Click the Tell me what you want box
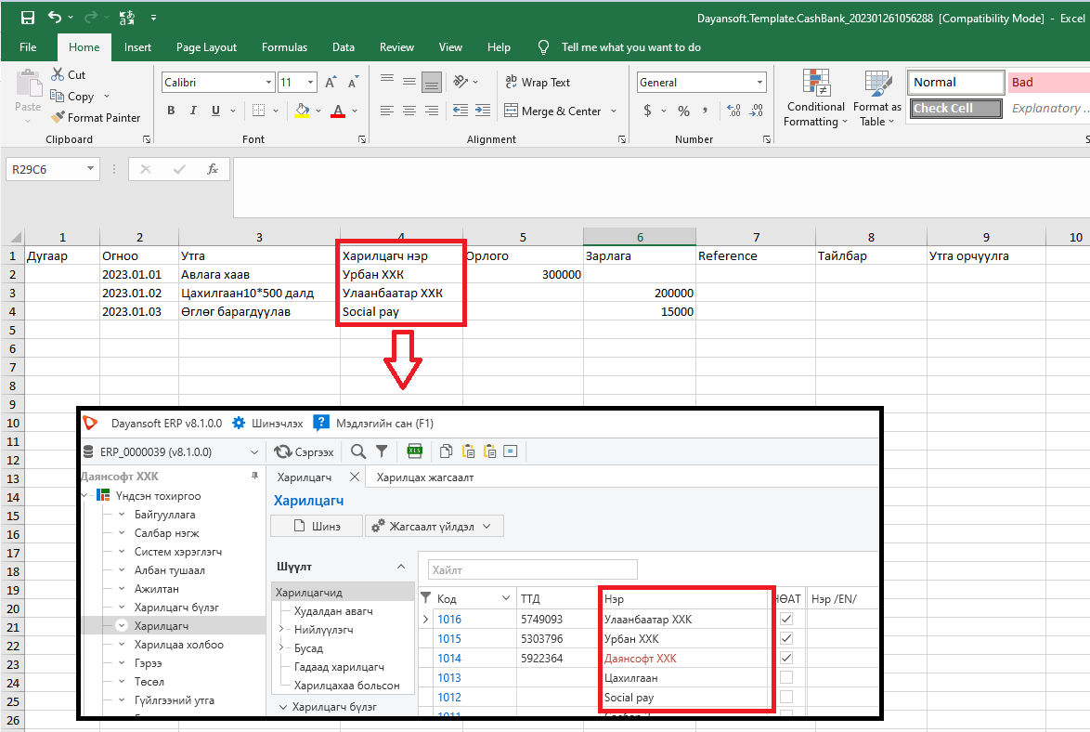 pyautogui.click(x=630, y=47)
